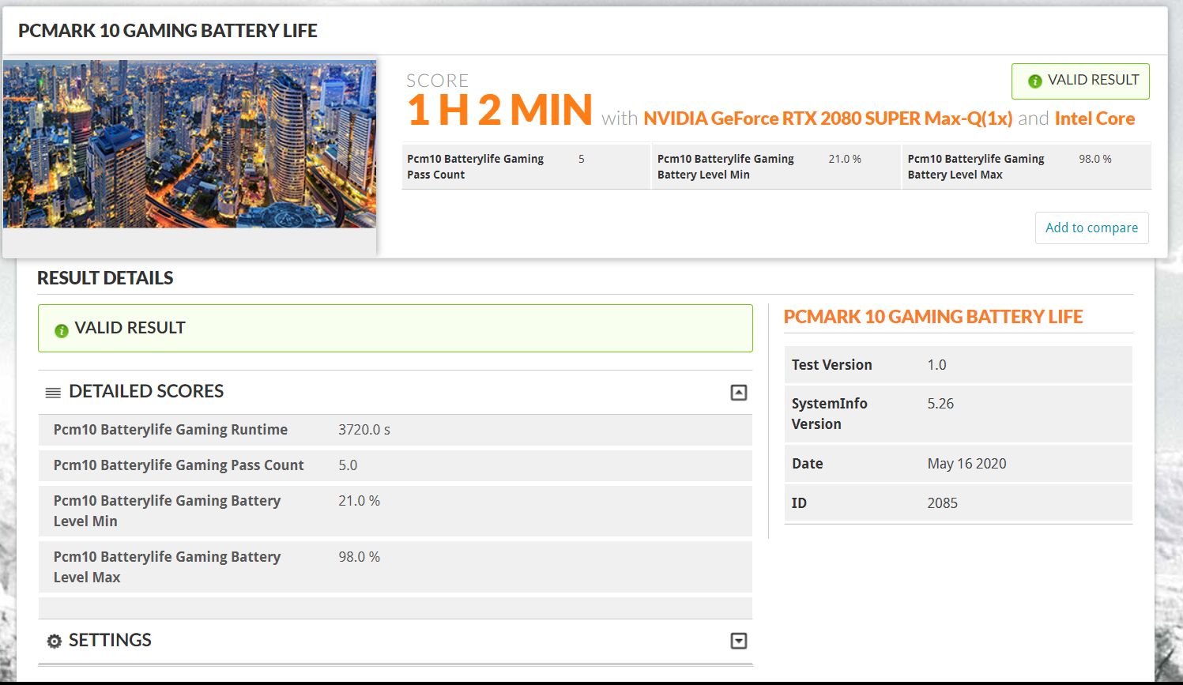This screenshot has width=1183, height=685.
Task: Click the info icon in the VALID RESULT banner
Action: coord(61,330)
